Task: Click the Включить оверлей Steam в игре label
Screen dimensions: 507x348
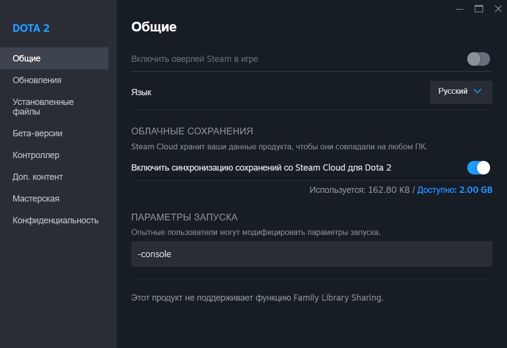Action: (x=195, y=59)
